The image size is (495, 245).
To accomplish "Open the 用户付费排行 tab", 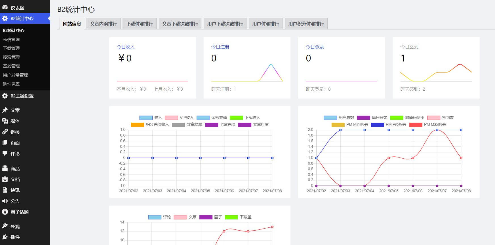I will point(266,24).
